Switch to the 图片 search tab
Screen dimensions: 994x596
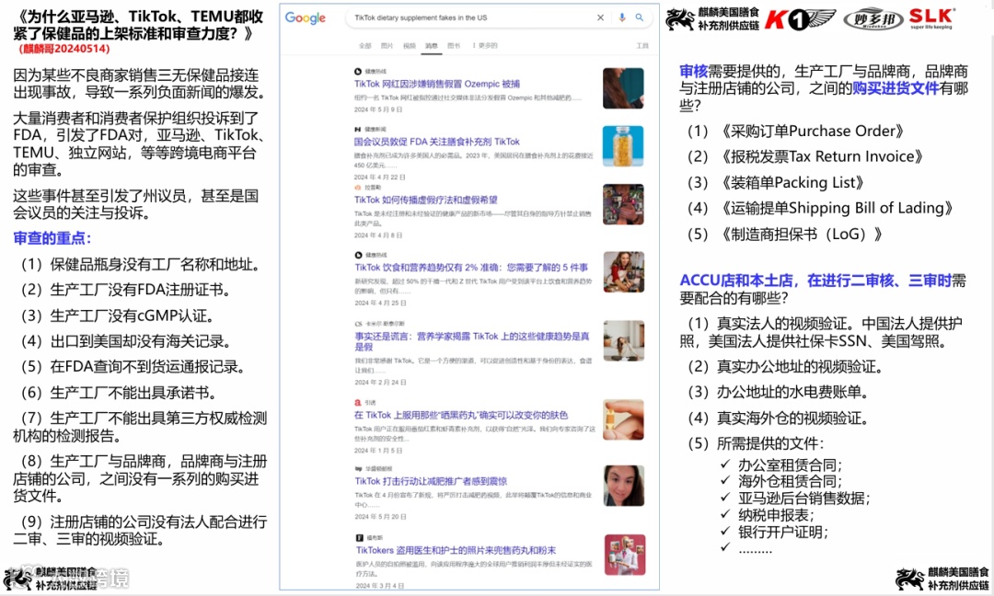point(387,46)
